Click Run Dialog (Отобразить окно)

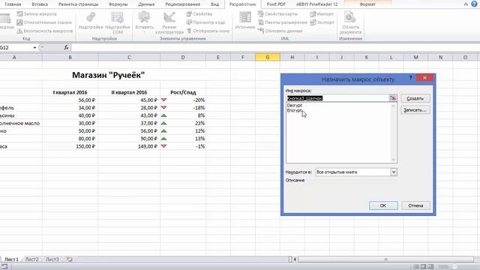tap(208, 31)
